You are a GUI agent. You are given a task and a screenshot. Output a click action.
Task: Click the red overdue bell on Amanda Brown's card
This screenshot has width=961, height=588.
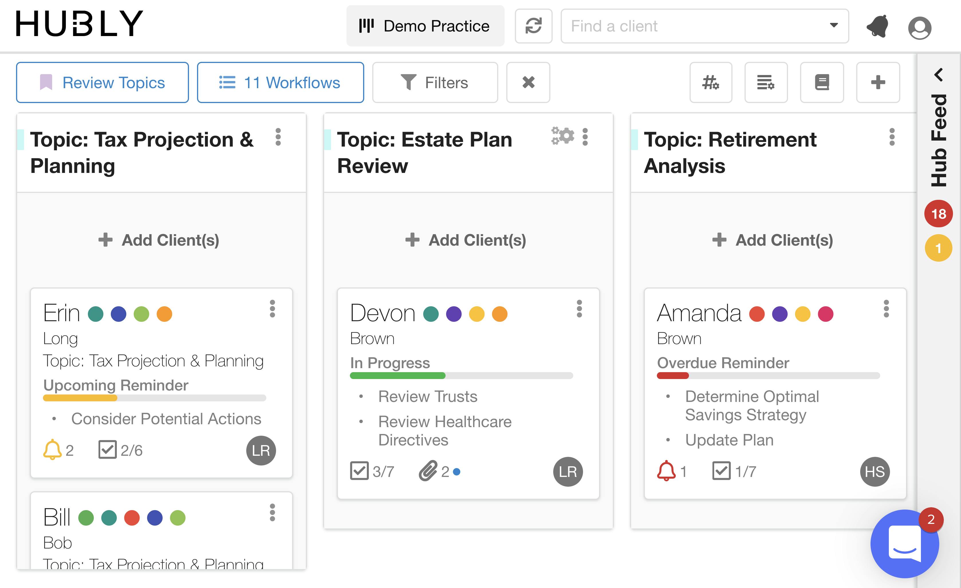(x=667, y=471)
